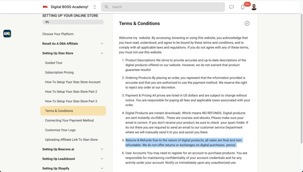Click the User Accounts paragraph
The image size is (303, 172).
tap(186, 158)
